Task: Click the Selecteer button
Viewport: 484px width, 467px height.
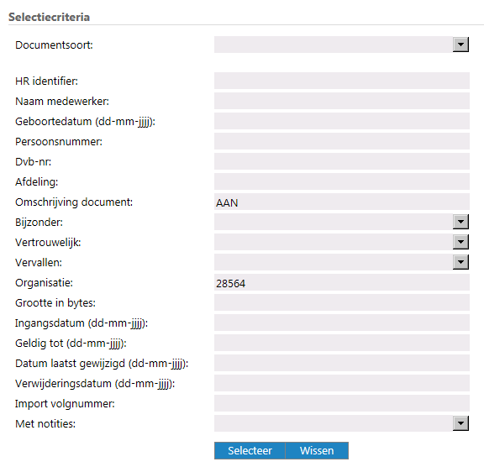Action: (x=250, y=451)
